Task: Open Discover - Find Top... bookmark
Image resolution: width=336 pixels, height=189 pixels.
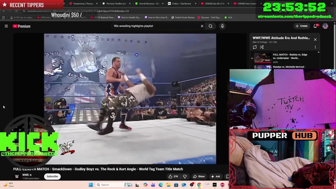Action: pos(209,18)
